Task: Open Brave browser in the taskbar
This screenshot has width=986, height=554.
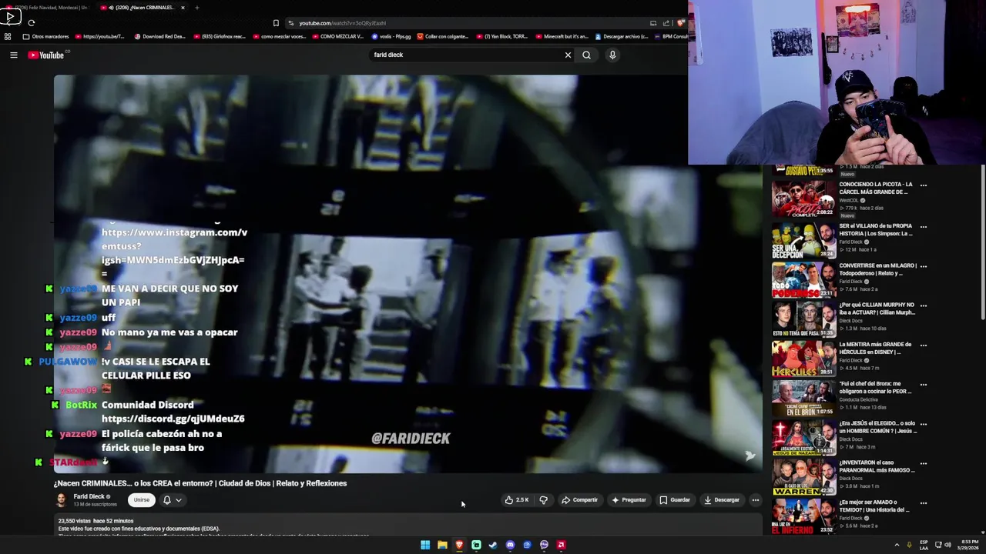Action: click(x=459, y=545)
